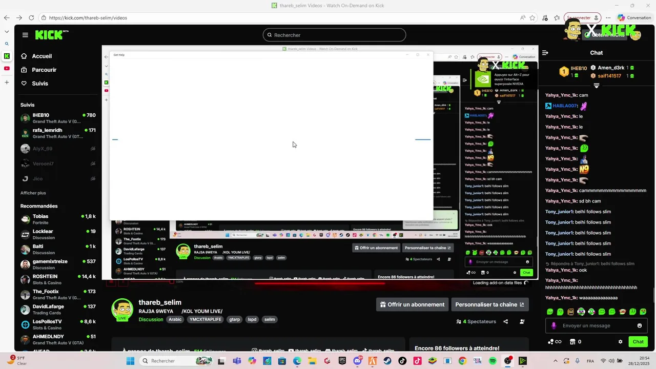Show hidden system tray icons chevron
The height and width of the screenshot is (369, 656).
tap(555, 361)
